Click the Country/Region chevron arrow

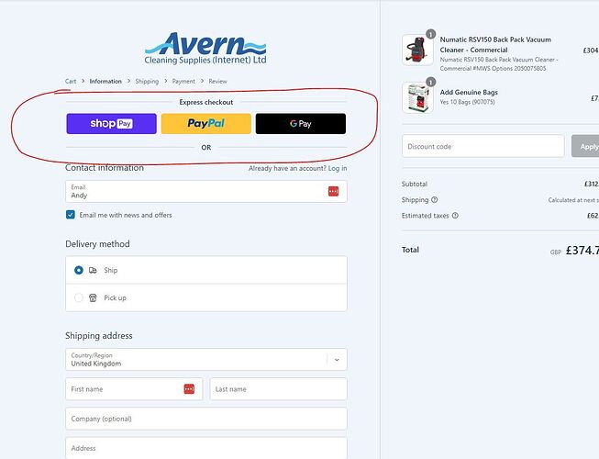[337, 360]
